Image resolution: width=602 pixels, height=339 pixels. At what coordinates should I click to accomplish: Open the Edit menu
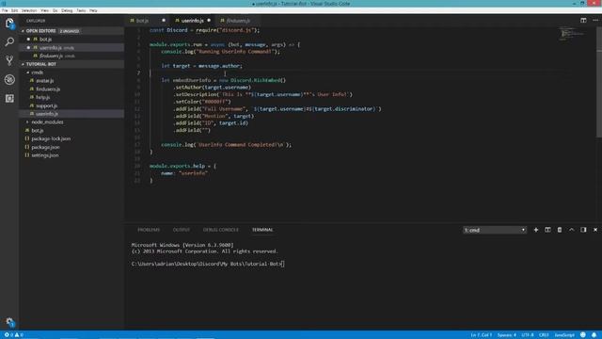tap(15, 10)
